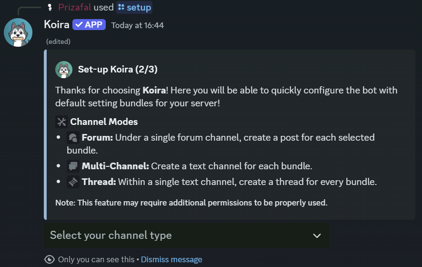Click the Channel Modes wrench icon

coord(61,122)
